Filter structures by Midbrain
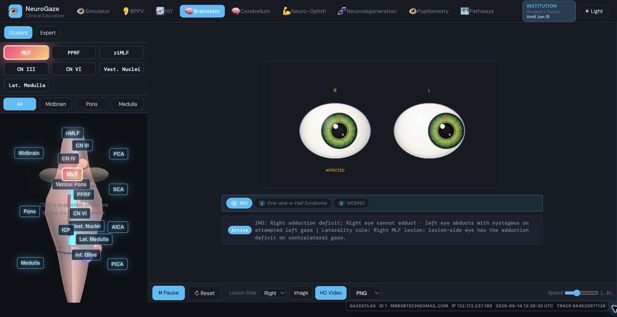The image size is (617, 317). pyautogui.click(x=56, y=104)
